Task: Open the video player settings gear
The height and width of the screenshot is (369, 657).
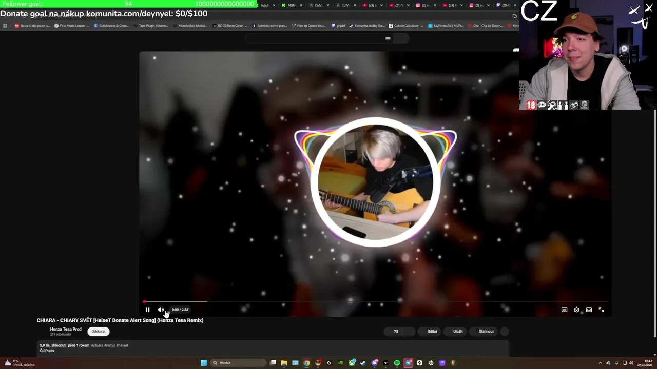Action: pos(576,310)
